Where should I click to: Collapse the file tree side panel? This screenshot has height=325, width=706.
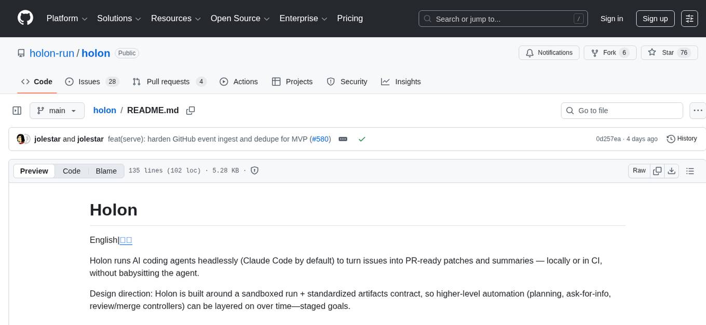click(17, 111)
